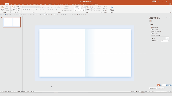Click the Replace icon in Editing group
The image size is (172, 96).
[x=103, y=9]
